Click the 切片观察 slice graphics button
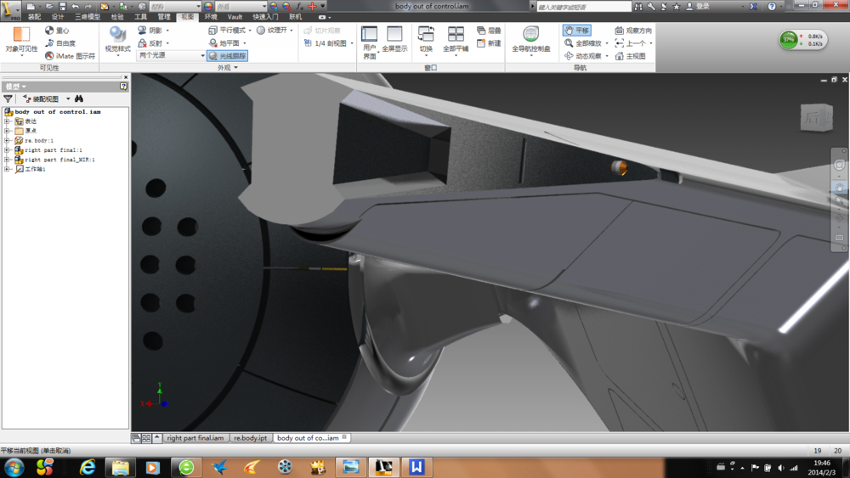Screen dimensions: 850x478 coord(322,31)
